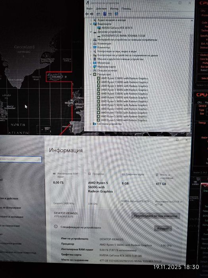Select the Процесори category chip icon
The width and height of the screenshot is (208, 278).
(95, 74)
